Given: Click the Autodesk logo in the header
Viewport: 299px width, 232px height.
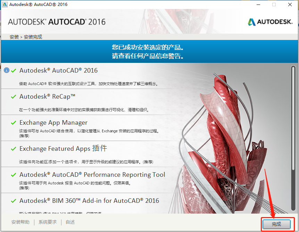Looking at the screenshot, I should click(270, 22).
